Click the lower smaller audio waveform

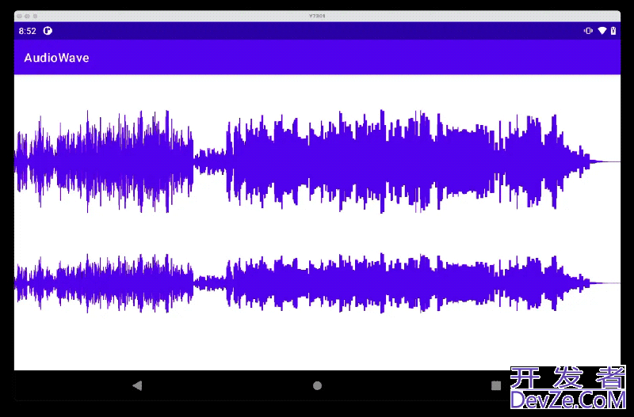357,282
